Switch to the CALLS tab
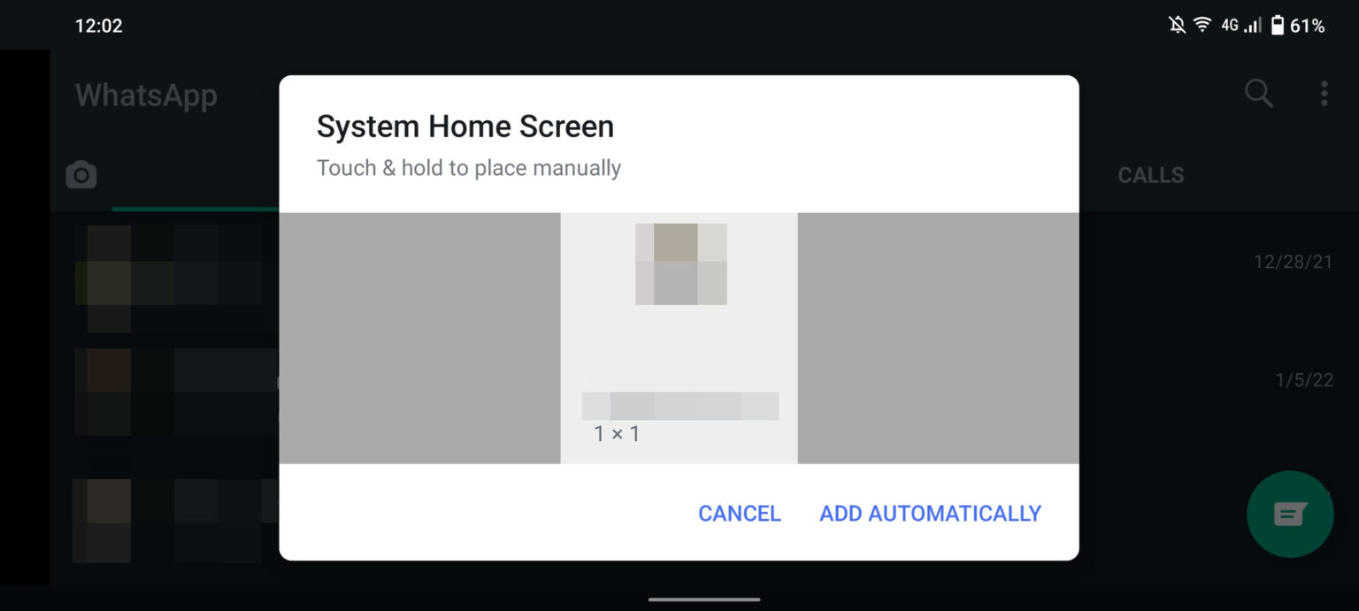The height and width of the screenshot is (611, 1359). click(x=1150, y=175)
